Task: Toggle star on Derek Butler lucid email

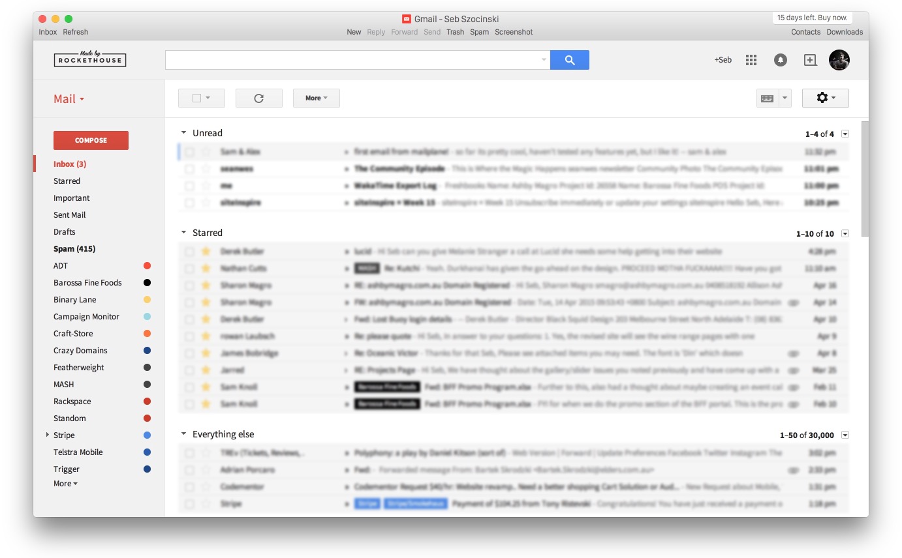Action: coord(206,252)
